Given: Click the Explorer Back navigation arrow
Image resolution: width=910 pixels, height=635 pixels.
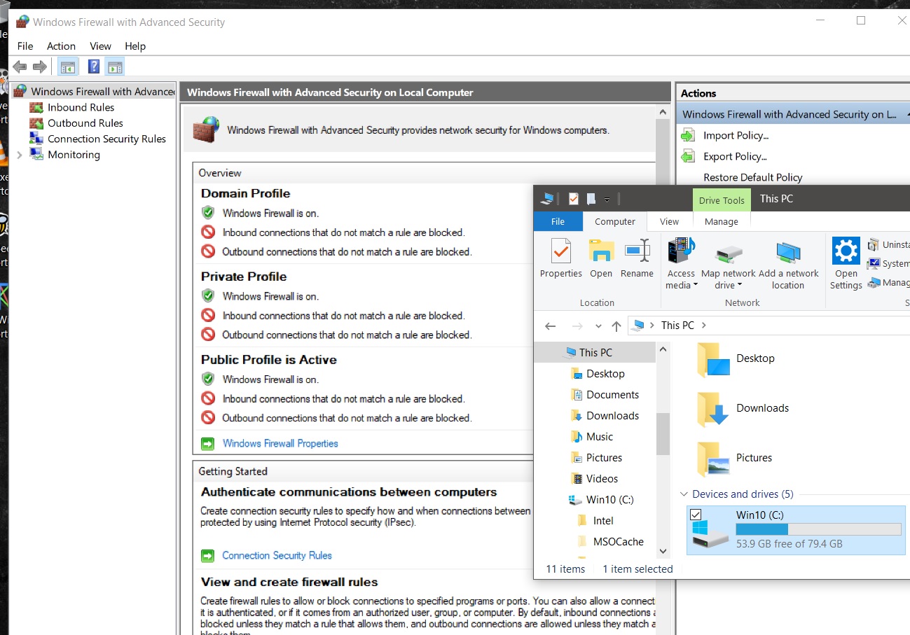Looking at the screenshot, I should (551, 326).
